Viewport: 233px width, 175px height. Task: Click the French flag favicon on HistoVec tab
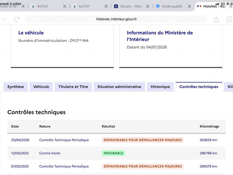(x=199, y=6)
